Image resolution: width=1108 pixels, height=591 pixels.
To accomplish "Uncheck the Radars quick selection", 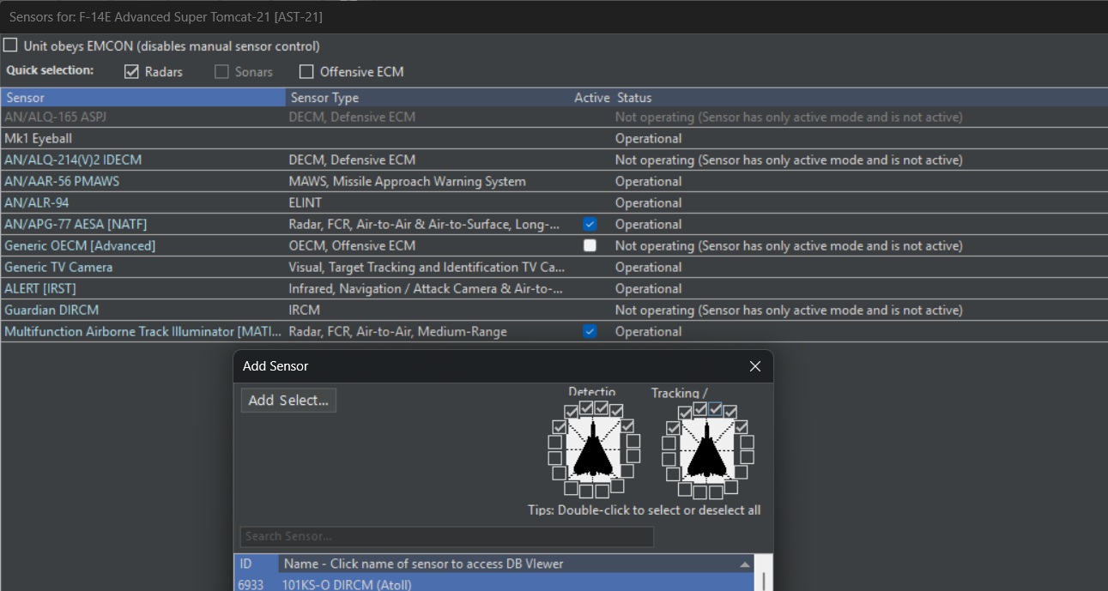I will pyautogui.click(x=131, y=72).
